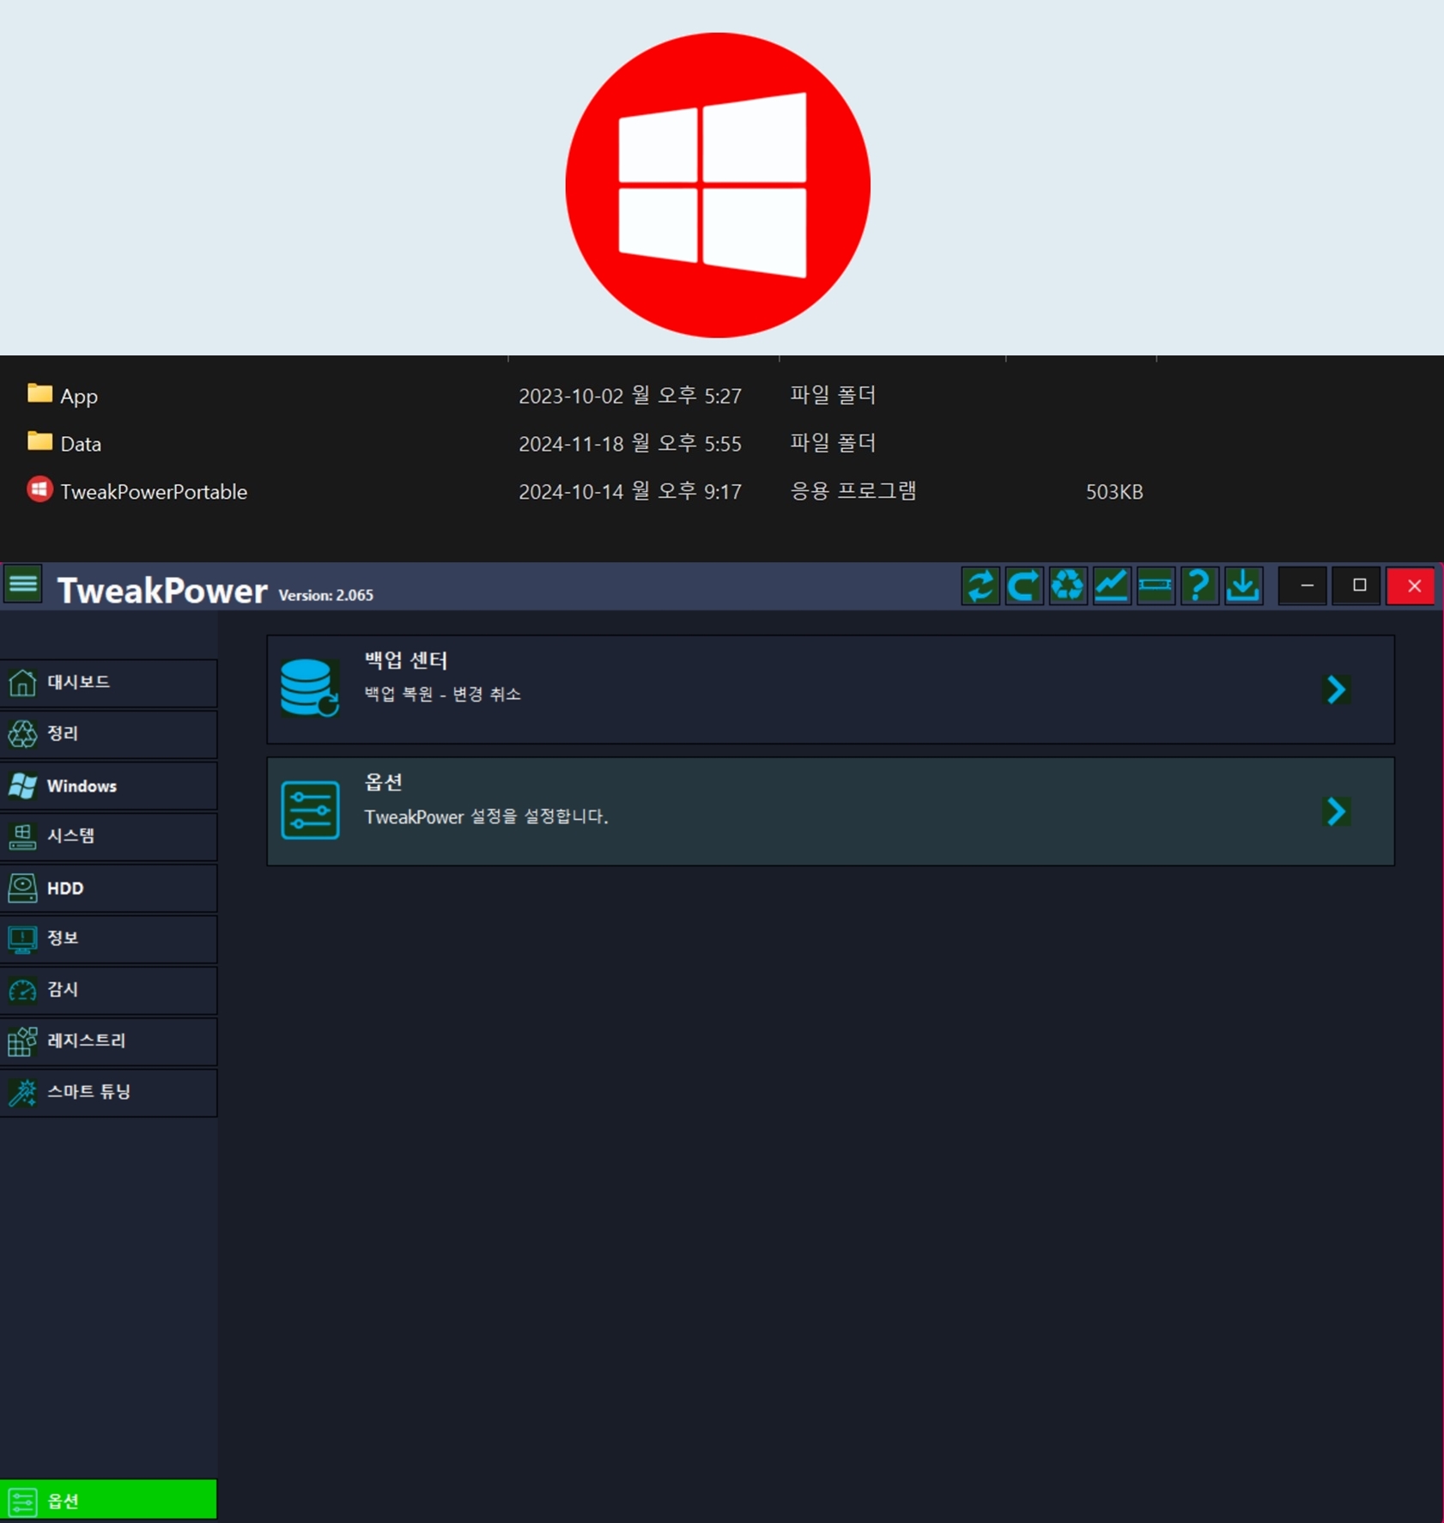Open the line chart monitor toolbar icon
Screen dimensions: 1444x1523
coord(1112,586)
